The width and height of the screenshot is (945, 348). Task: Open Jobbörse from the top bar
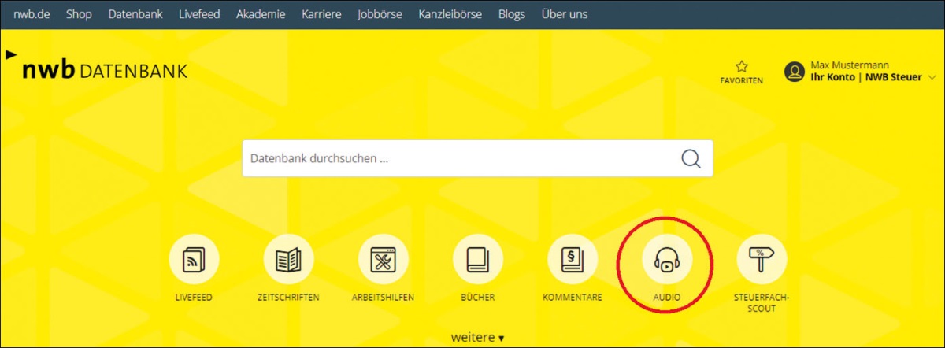point(380,14)
